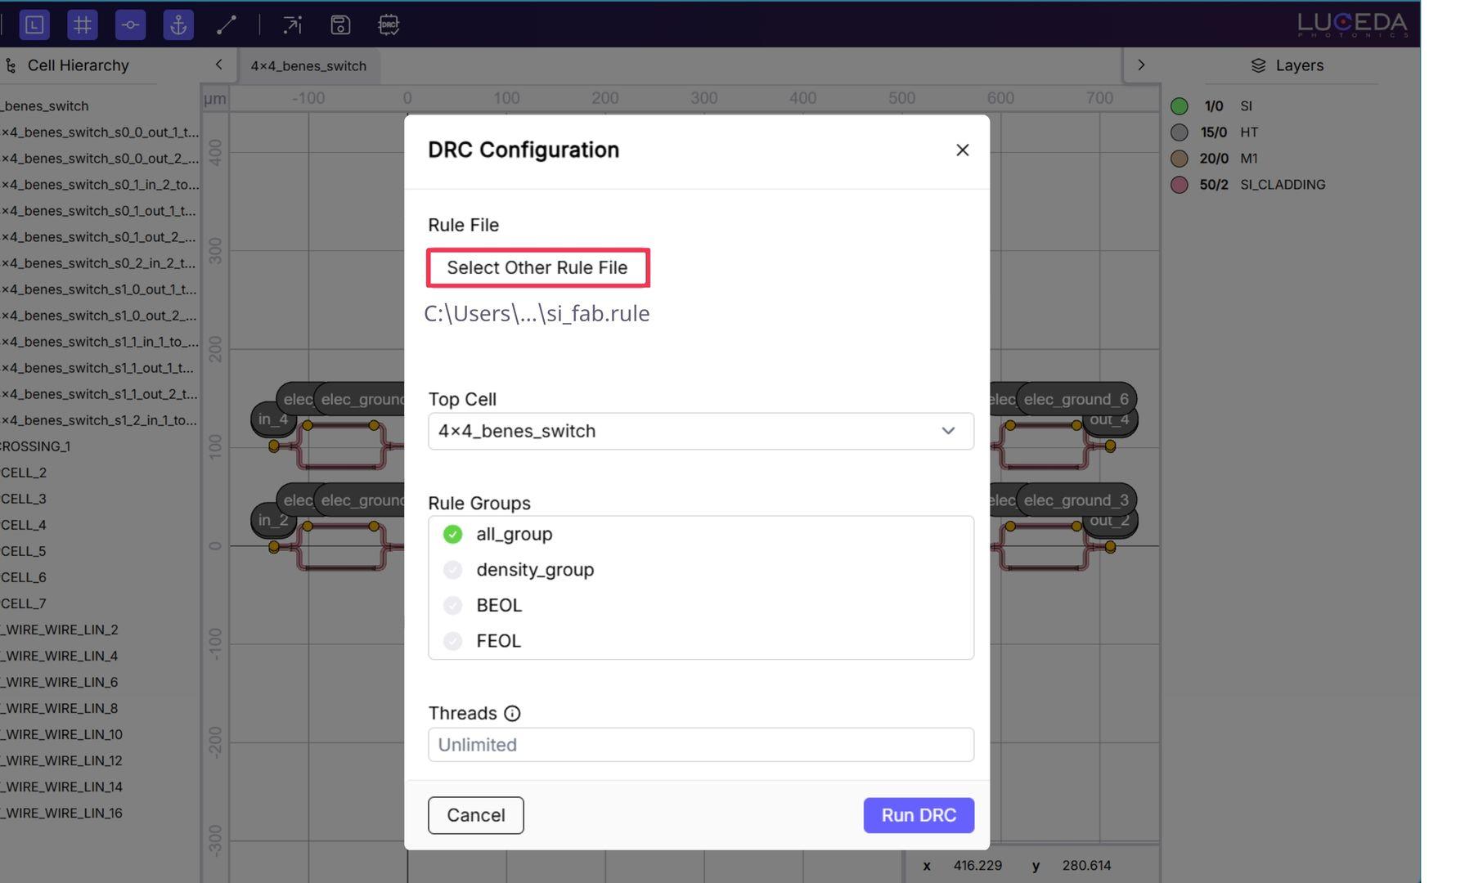Select the ruler line measure tool
The image size is (1465, 883).
click(227, 25)
